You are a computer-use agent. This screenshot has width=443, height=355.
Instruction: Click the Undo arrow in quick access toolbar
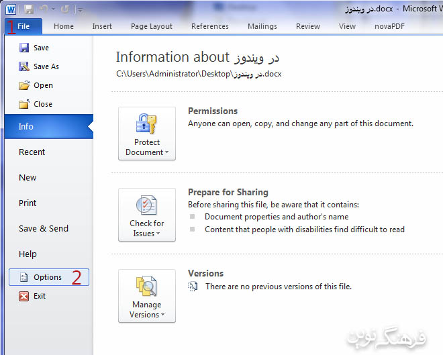click(44, 9)
